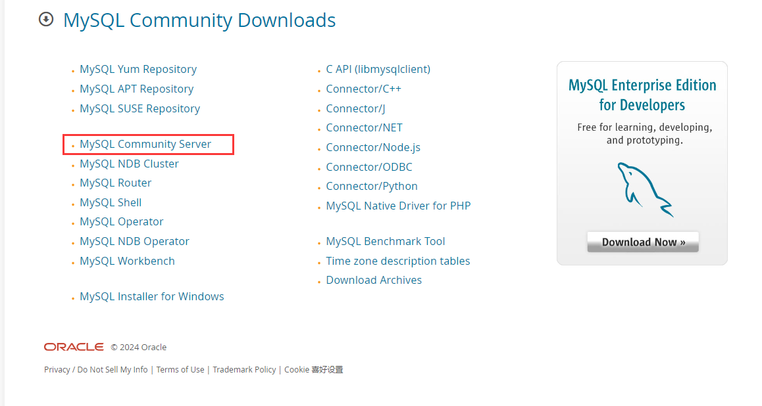Open the MySQL Community Server page
This screenshot has width=762, height=406.
145,144
